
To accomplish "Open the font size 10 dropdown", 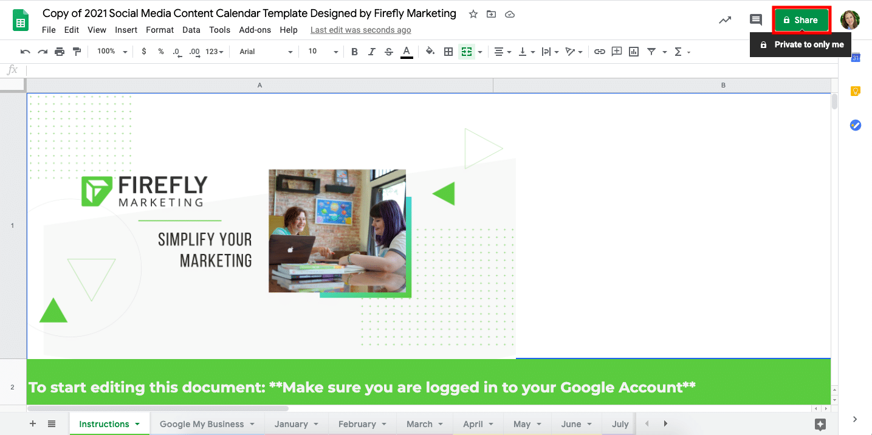I will [323, 52].
